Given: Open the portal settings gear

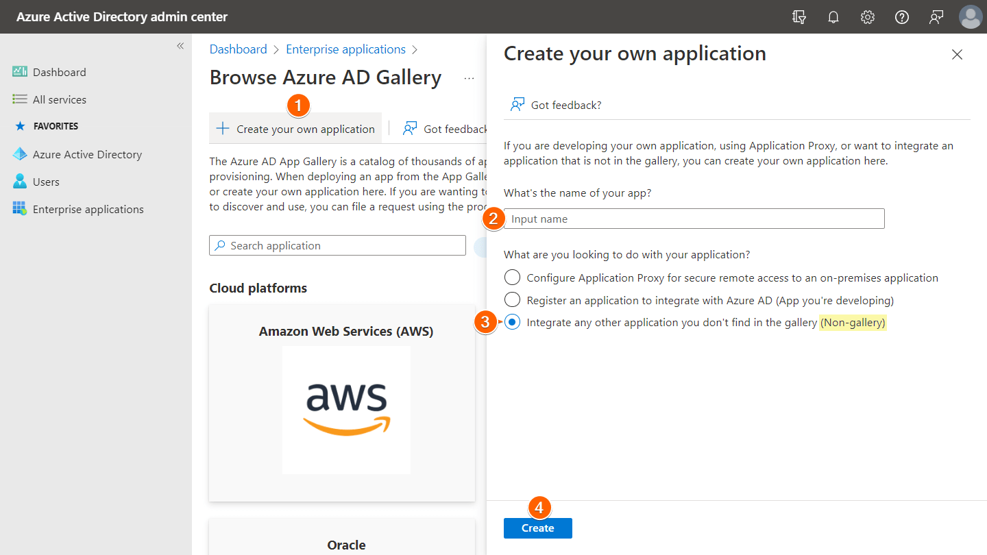Looking at the screenshot, I should 868,17.
